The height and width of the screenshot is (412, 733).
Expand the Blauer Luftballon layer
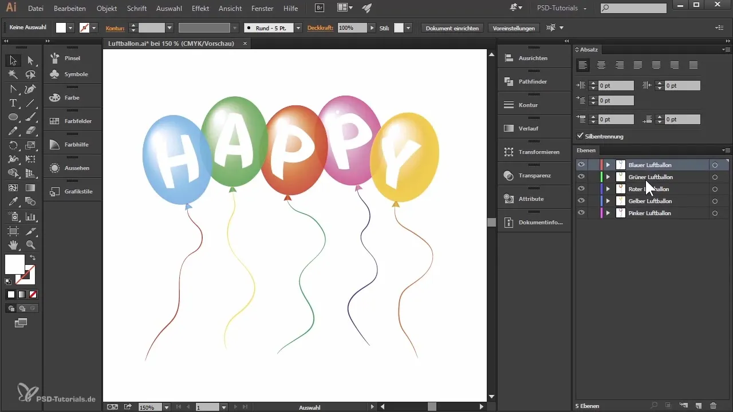(x=608, y=165)
